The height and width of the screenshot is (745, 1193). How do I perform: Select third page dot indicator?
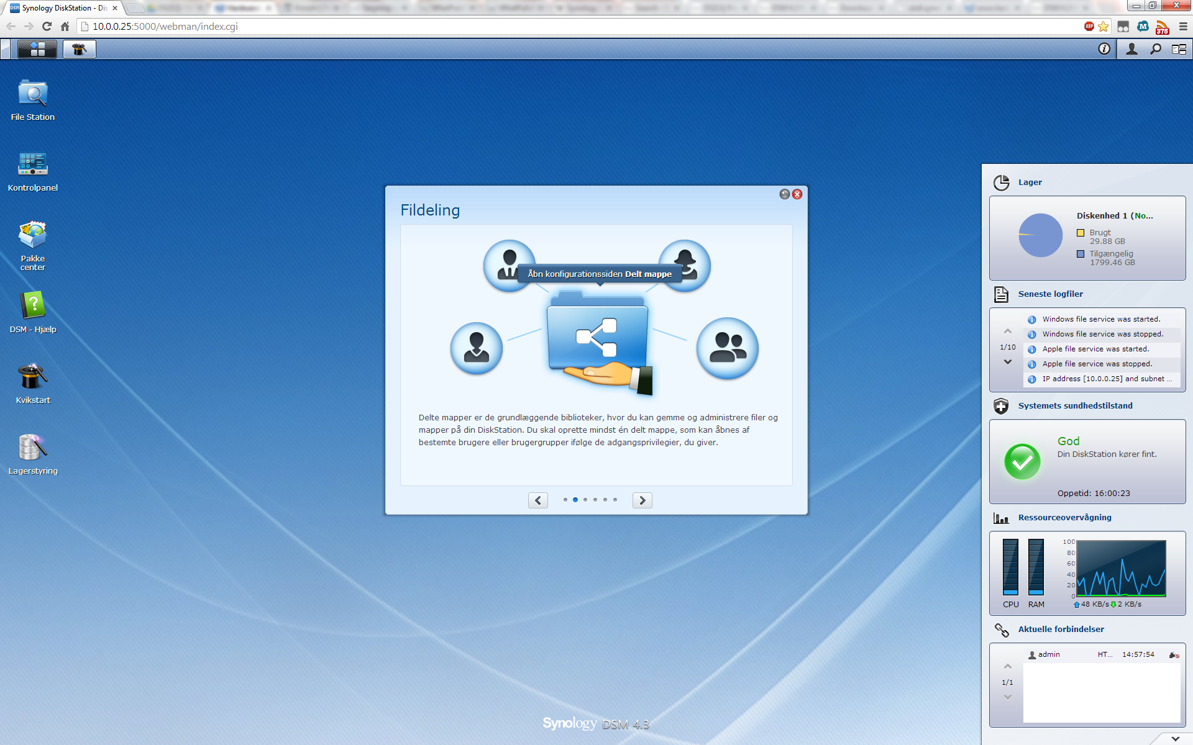[585, 500]
